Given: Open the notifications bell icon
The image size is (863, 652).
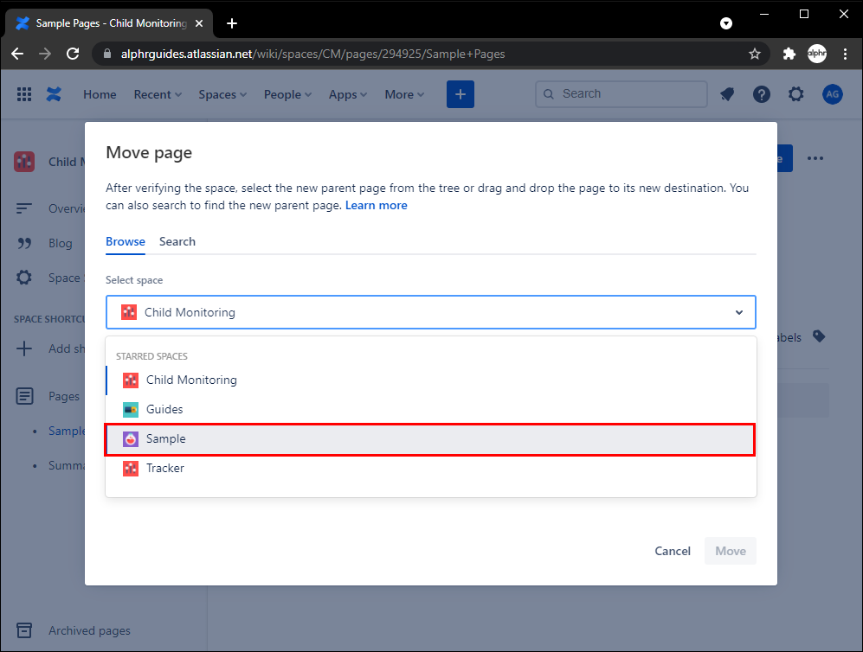Looking at the screenshot, I should click(727, 94).
